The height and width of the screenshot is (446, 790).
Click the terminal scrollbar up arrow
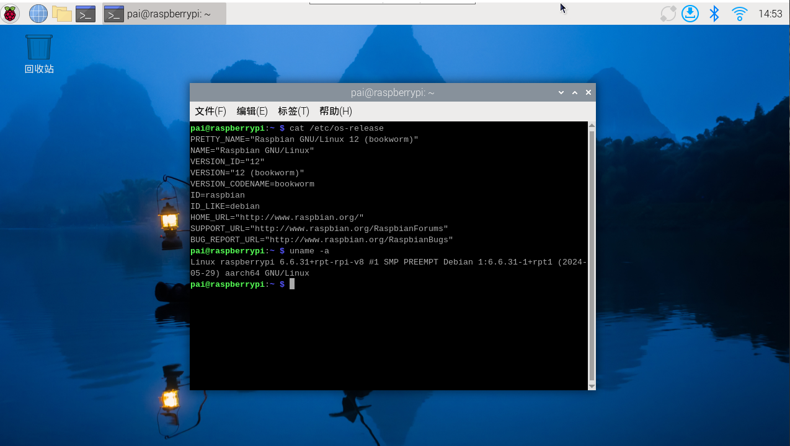[x=592, y=126]
